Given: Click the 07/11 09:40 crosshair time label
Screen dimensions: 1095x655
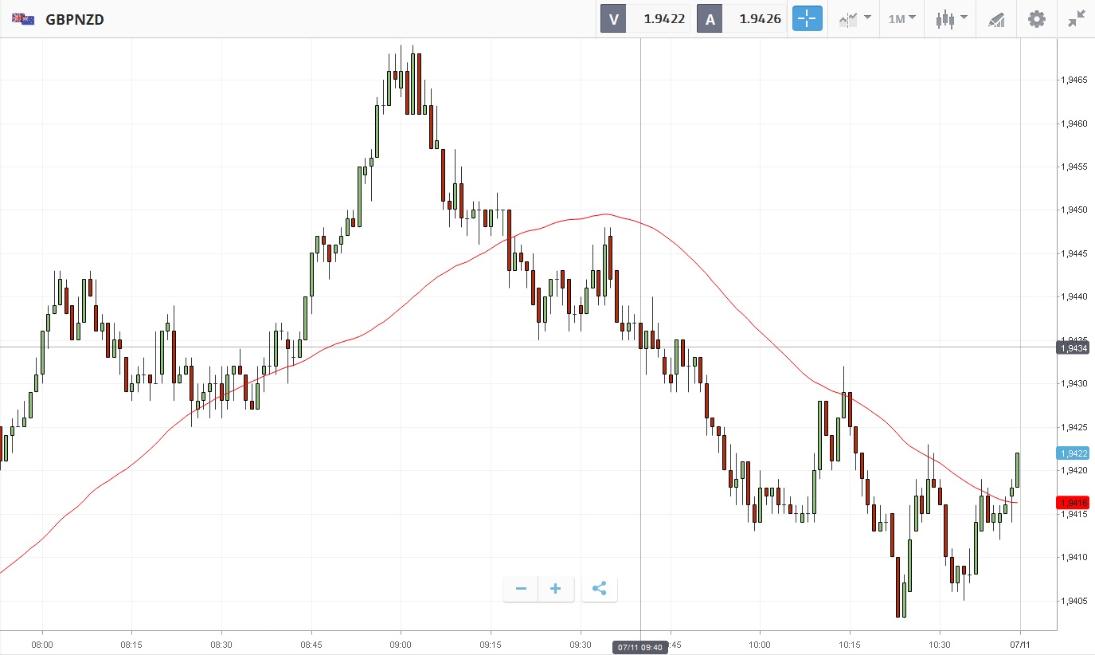Looking at the screenshot, I should (x=640, y=647).
